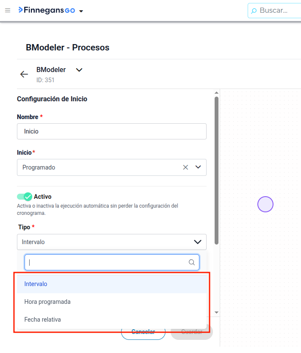The image size is (301, 353).
Task: Expand the BModeler title chevron
Action: (79, 70)
